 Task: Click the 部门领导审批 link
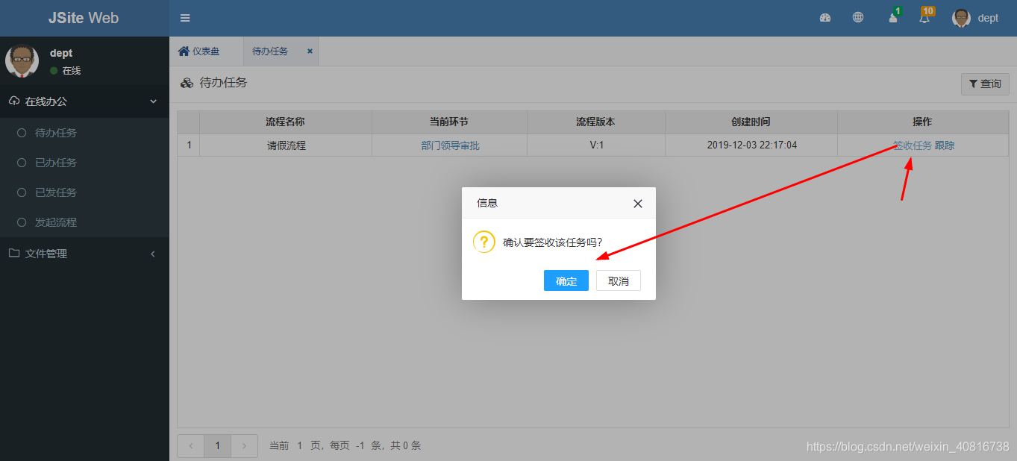click(450, 145)
